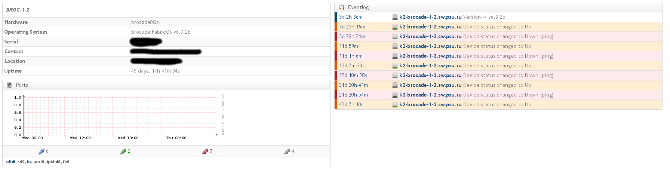Click the blue total ports icon
This screenshot has height=171, width=670.
click(42, 151)
